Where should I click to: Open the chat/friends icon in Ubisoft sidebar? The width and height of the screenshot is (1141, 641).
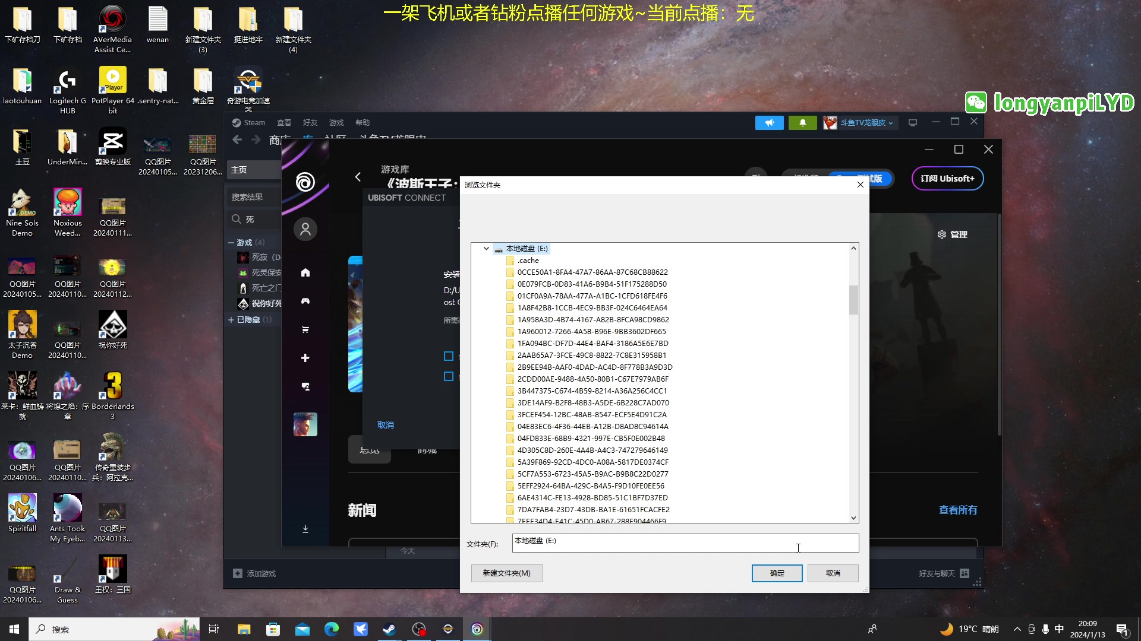coord(305,386)
